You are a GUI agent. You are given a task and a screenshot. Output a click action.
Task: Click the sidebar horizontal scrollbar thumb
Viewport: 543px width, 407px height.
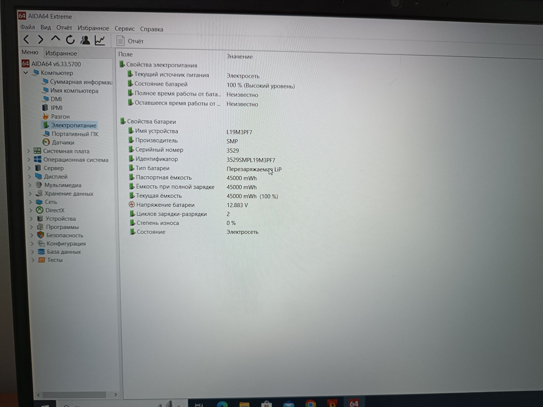[x=74, y=395]
